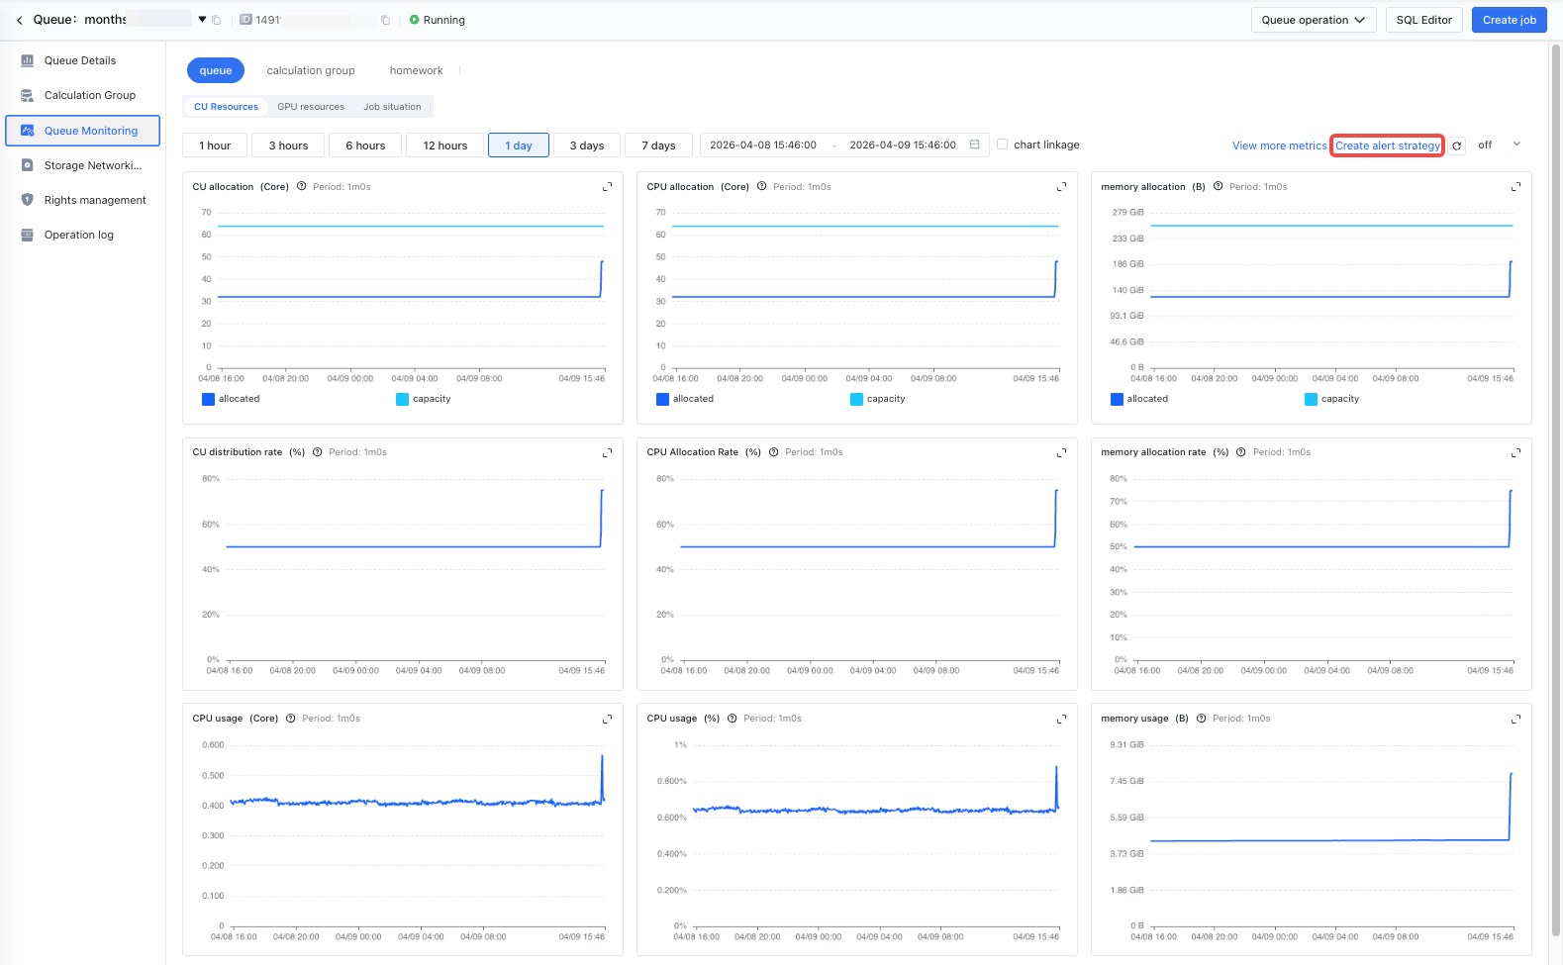Refresh the monitoring charts
This screenshot has height=965, width=1563.
pyautogui.click(x=1457, y=145)
